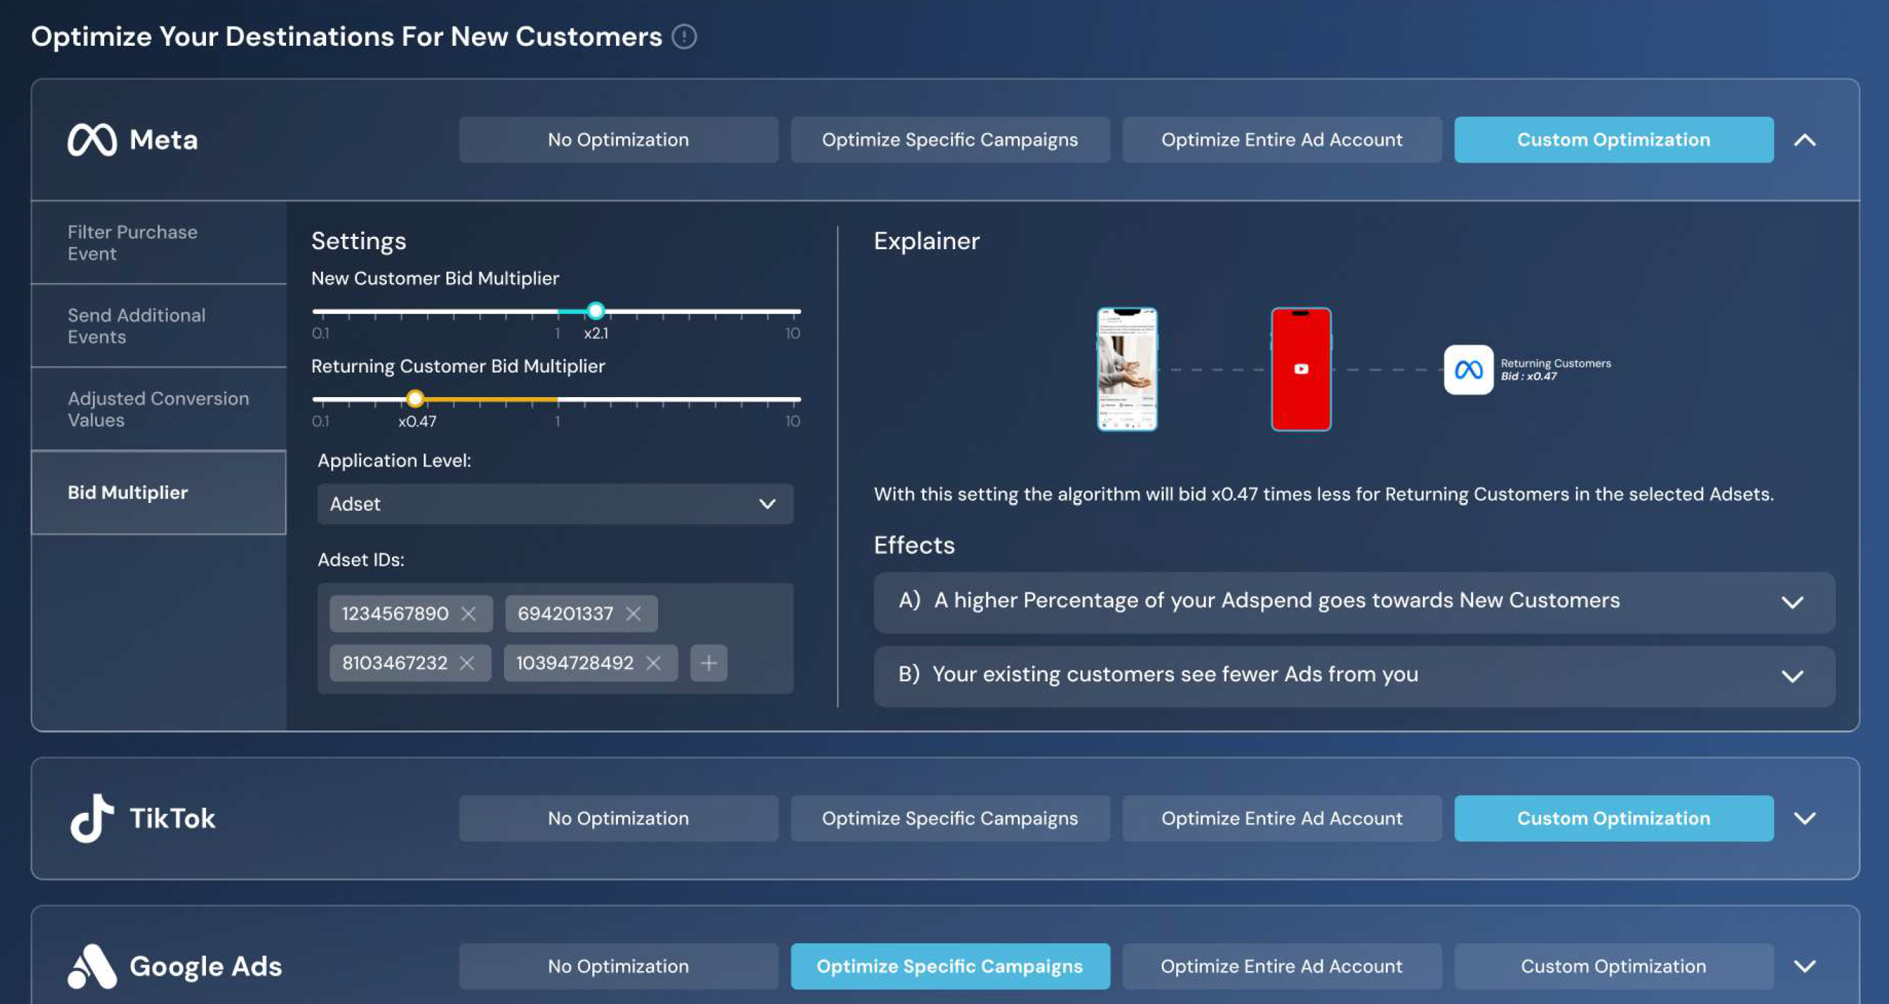Expand the TikTok section chevron
The height and width of the screenshot is (1004, 1889).
click(1804, 819)
